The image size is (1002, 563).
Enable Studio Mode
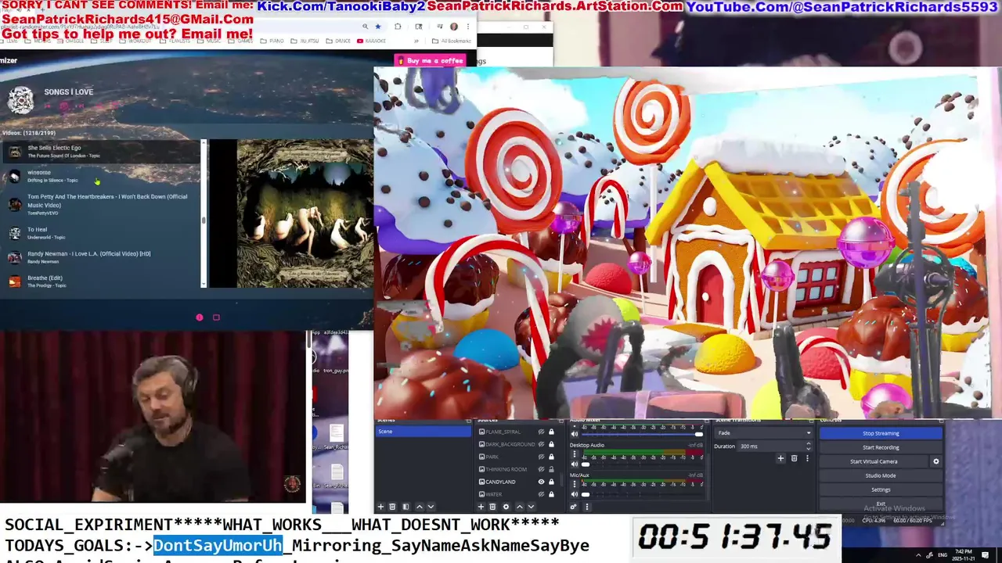[881, 475]
